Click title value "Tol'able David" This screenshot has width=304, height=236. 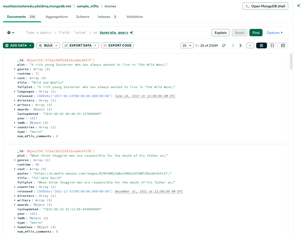point(46,178)
